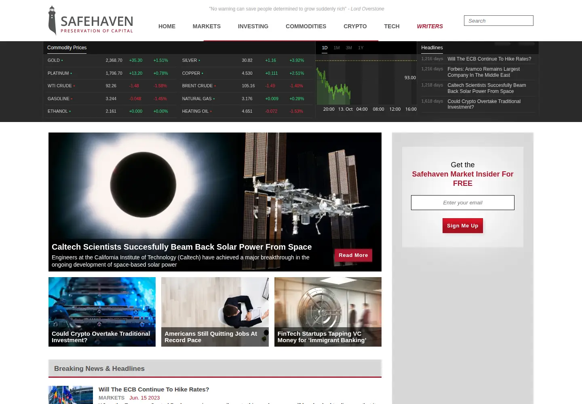This screenshot has height=404, width=582.
Task: Select the PLATINUM commodity row
Action: click(111, 73)
